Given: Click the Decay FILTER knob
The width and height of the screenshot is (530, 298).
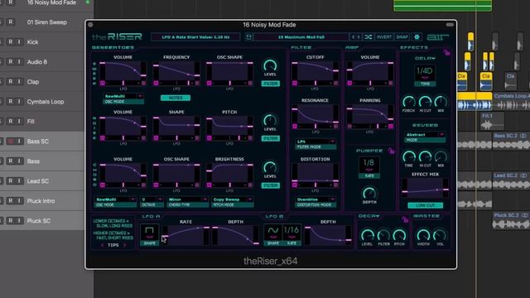Looking at the screenshot, I should 383,235.
